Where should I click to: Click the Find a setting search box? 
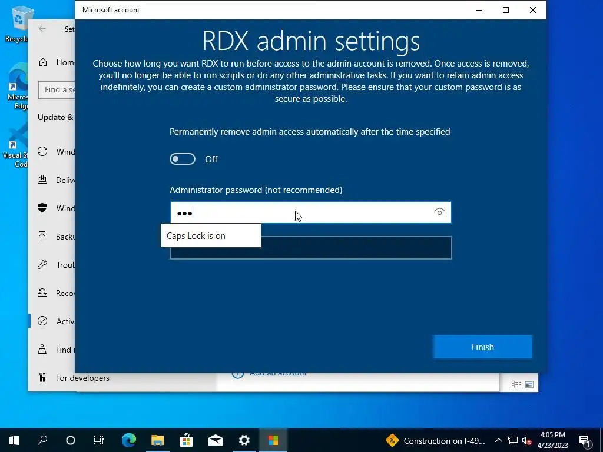[57, 89]
